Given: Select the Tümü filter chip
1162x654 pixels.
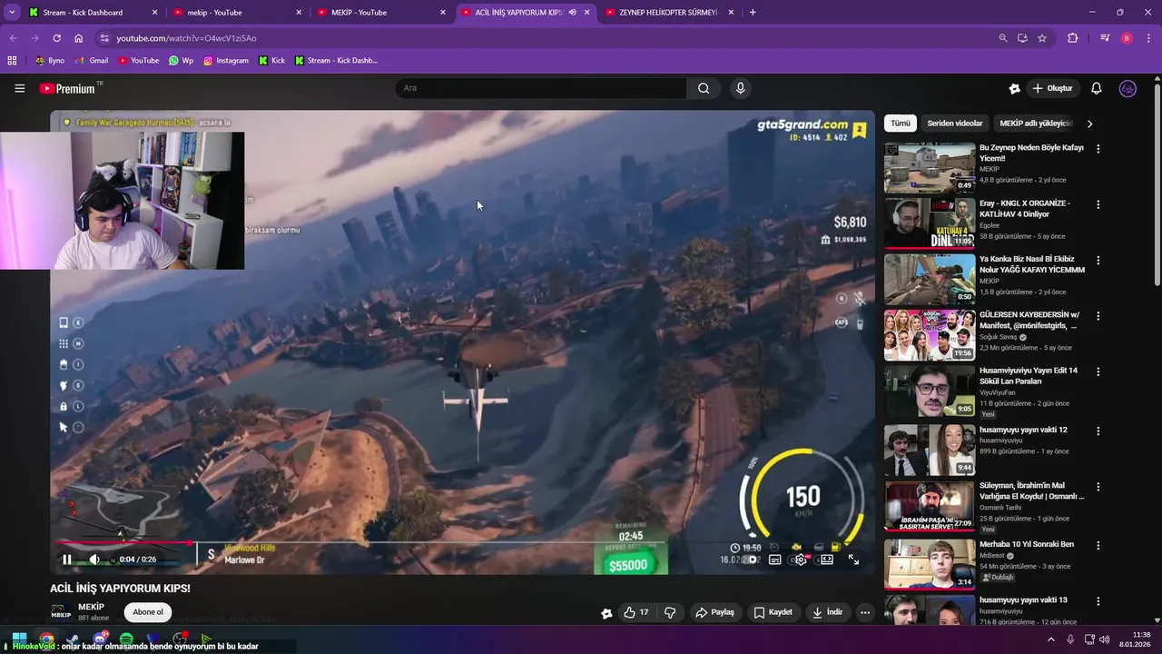Looking at the screenshot, I should coord(901,124).
